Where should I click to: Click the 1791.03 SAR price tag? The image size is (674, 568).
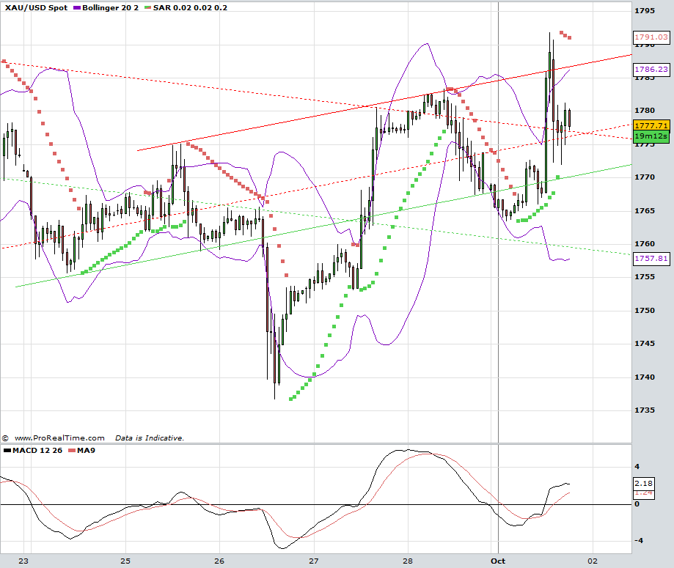point(651,37)
